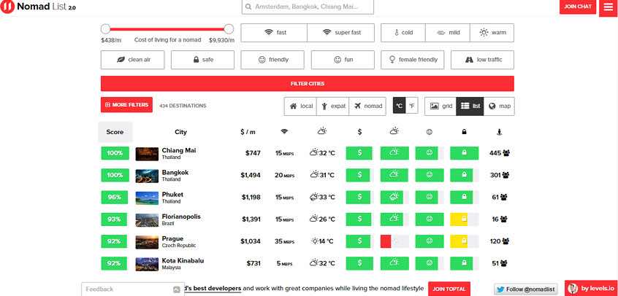
Task: Switch to the map view tab
Action: [x=500, y=106]
